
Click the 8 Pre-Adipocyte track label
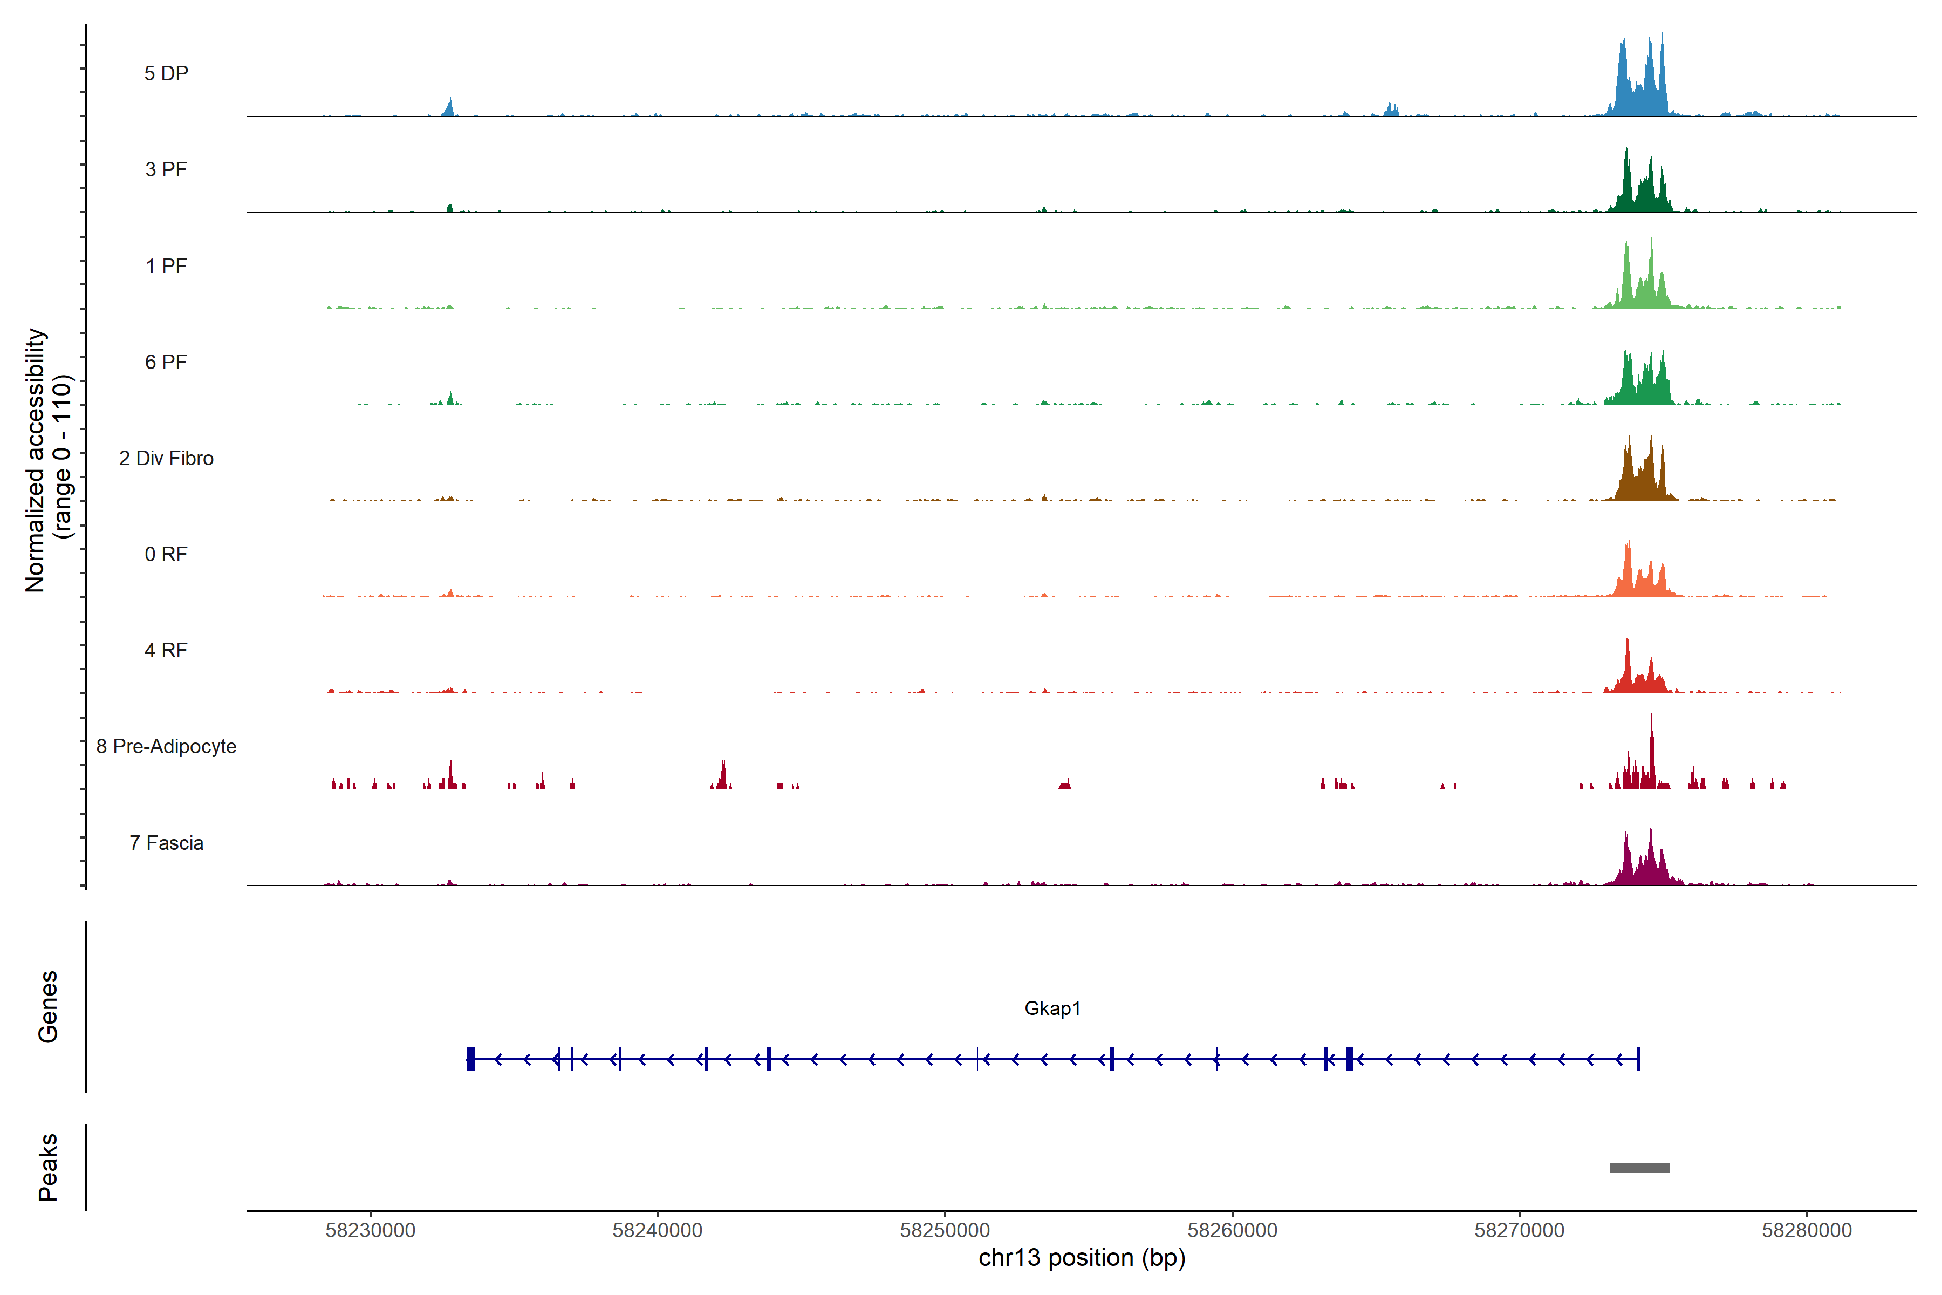coord(166,747)
